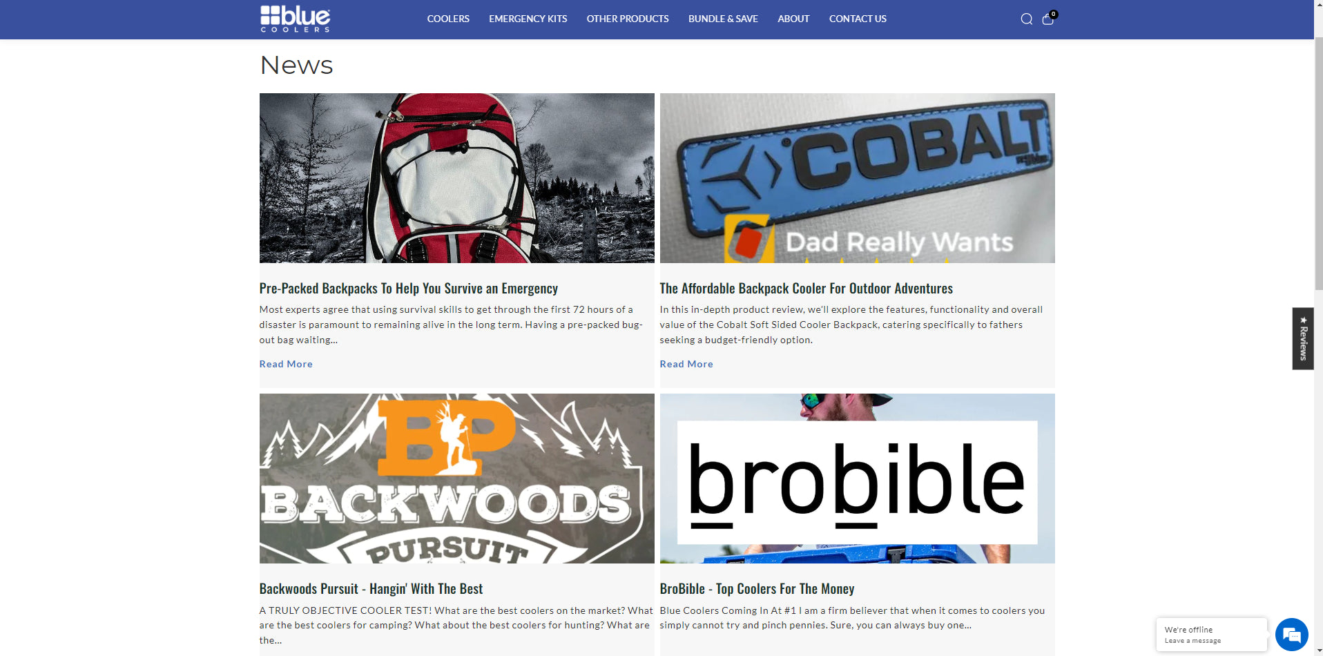Expand the Other Products menu

(628, 19)
